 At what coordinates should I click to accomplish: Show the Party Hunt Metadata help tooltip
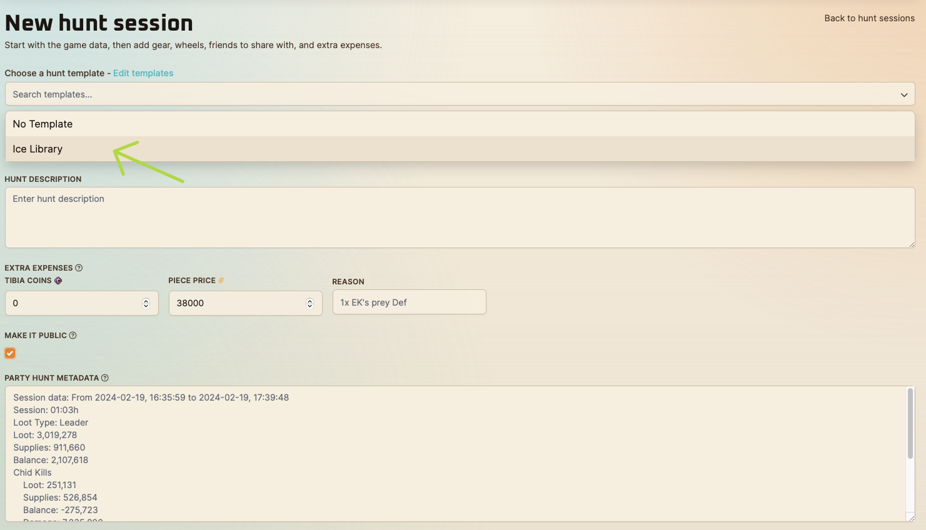105,378
